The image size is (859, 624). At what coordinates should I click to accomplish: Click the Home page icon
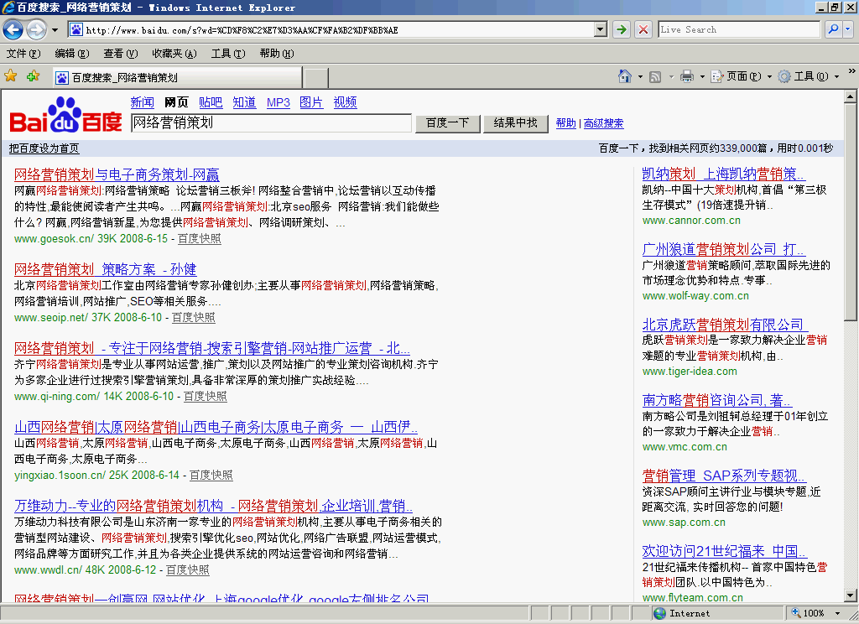[x=625, y=76]
